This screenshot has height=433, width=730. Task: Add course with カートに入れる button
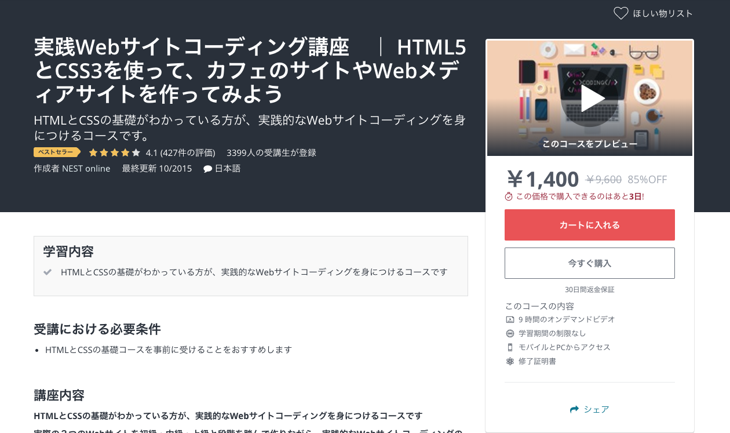[590, 225]
